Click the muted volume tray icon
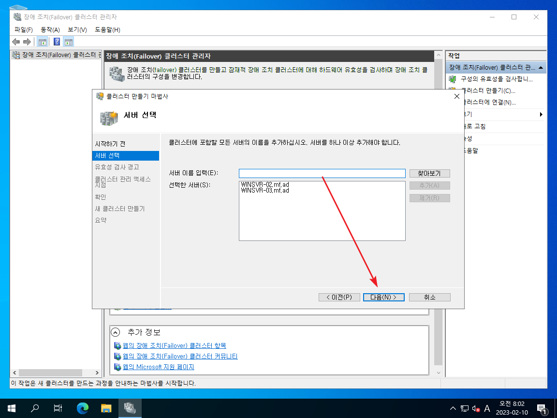 [x=476, y=408]
